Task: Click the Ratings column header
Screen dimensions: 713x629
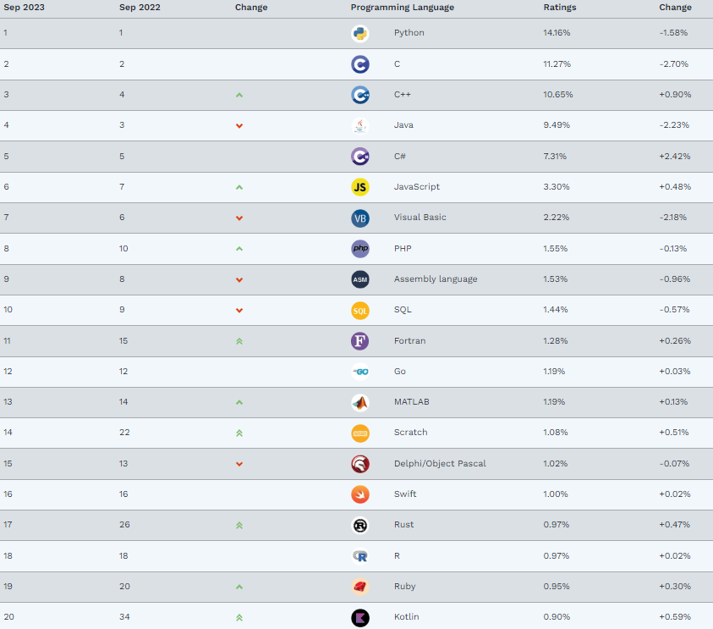Action: [x=559, y=8]
